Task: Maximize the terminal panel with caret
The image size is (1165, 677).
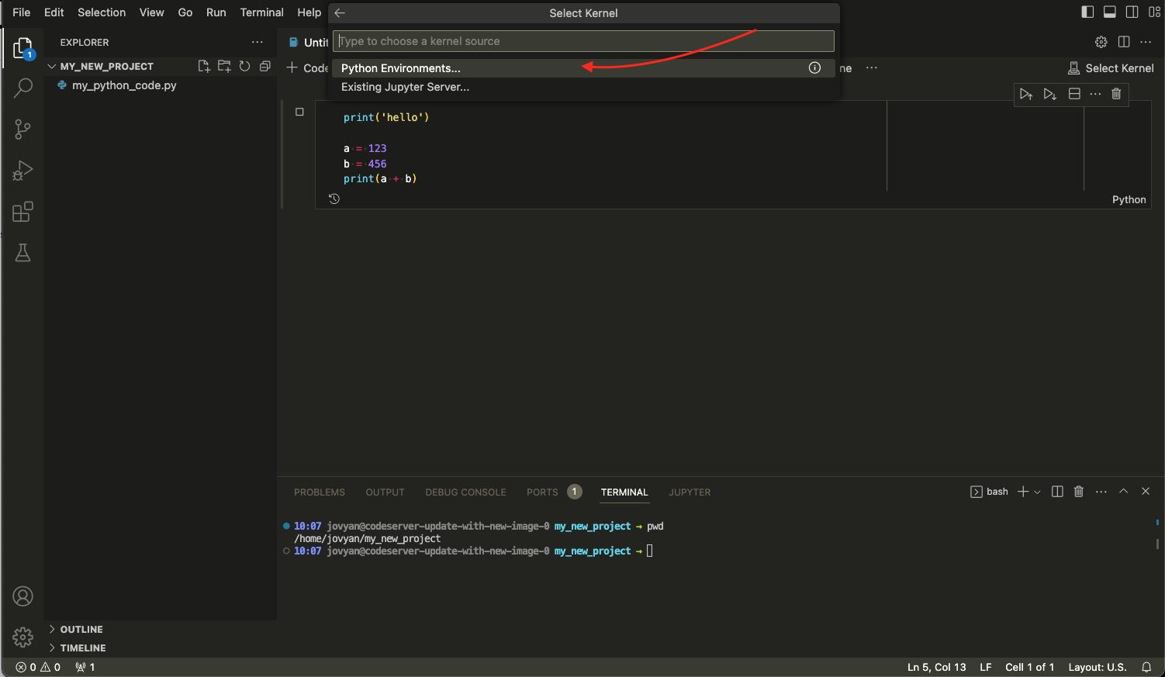Action: 1123,492
